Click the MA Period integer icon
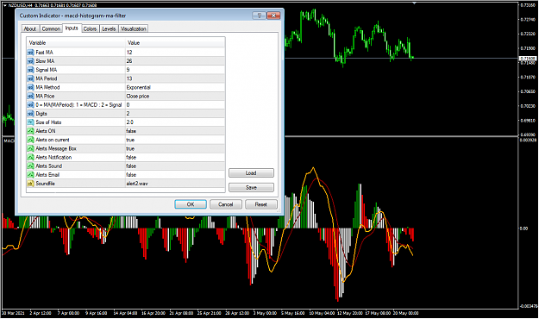Screen dimensions: 539x319 point(30,78)
